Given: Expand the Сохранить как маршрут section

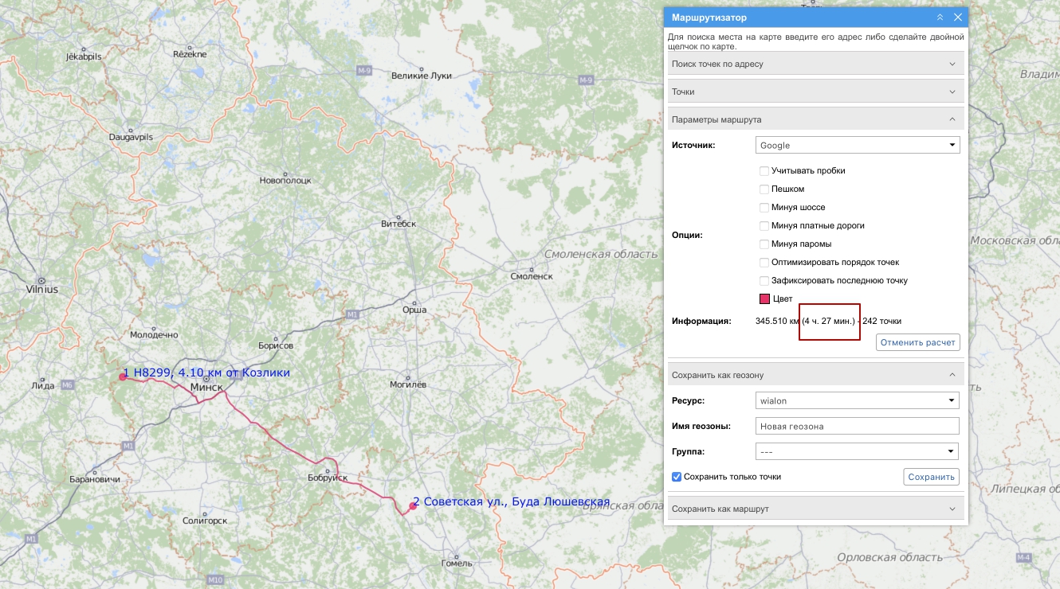Looking at the screenshot, I should tap(815, 509).
